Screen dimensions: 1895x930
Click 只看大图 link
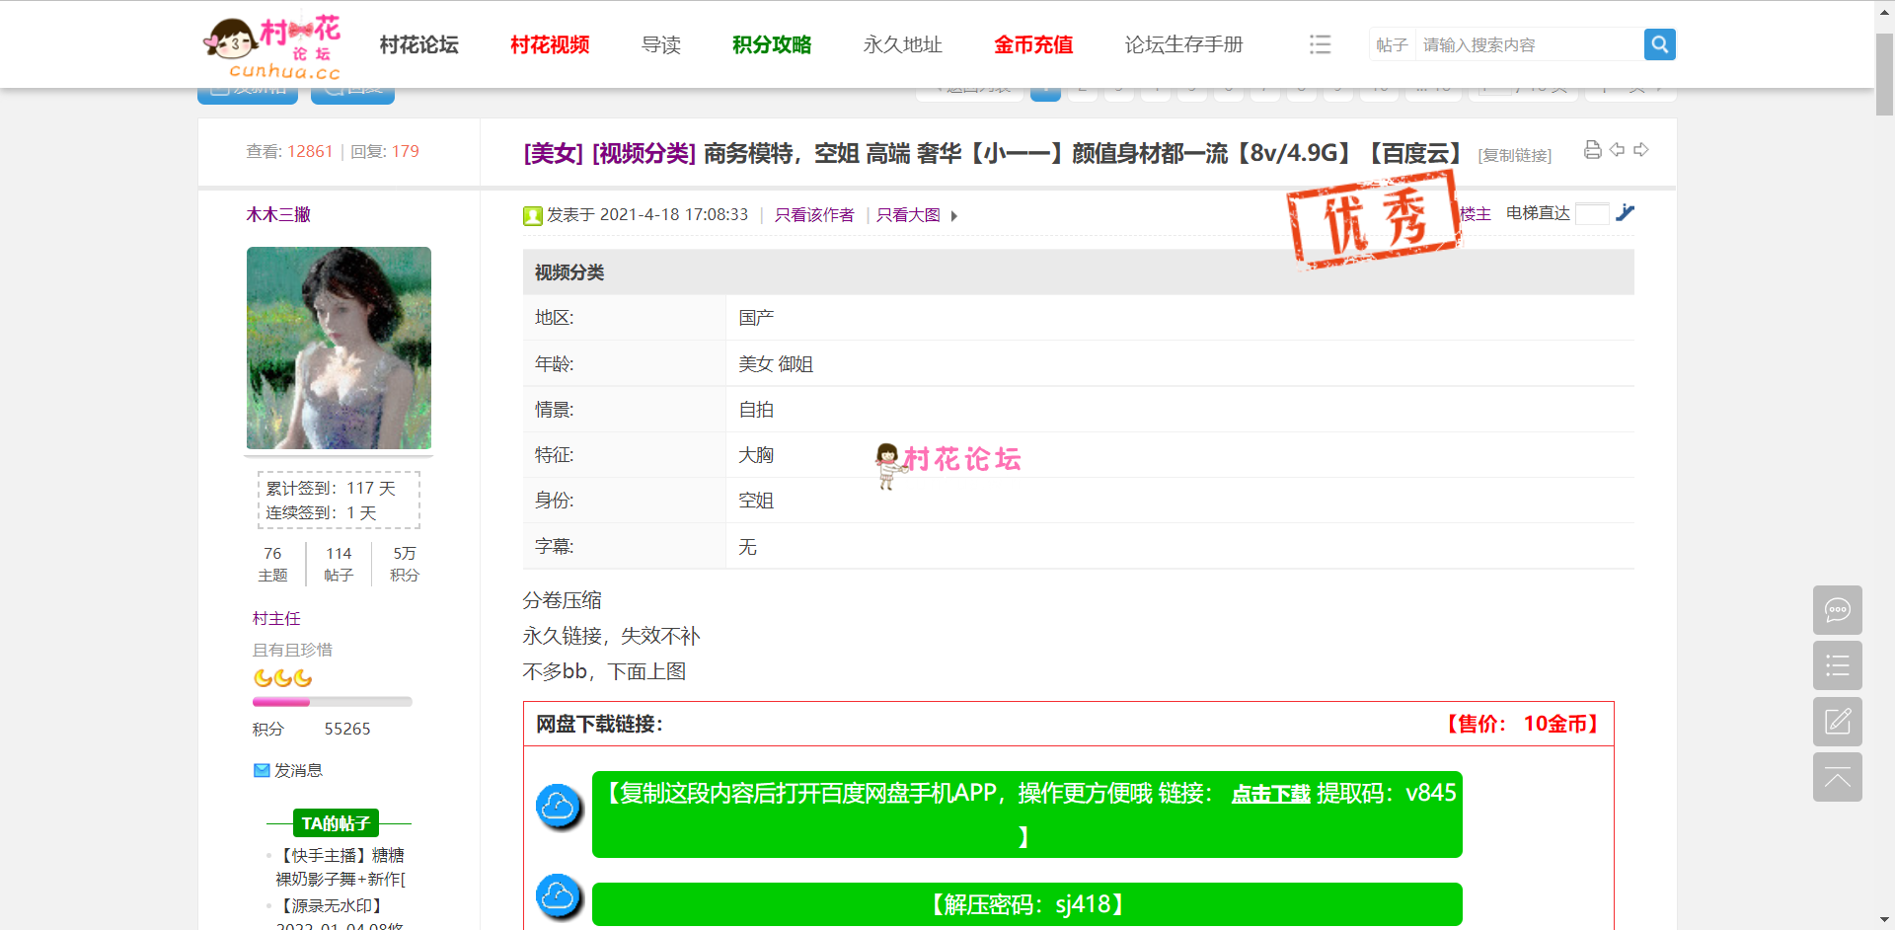tap(908, 215)
